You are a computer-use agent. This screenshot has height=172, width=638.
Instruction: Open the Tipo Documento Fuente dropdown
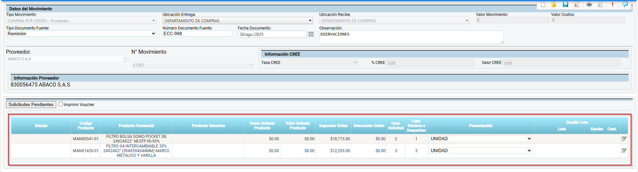click(x=81, y=34)
